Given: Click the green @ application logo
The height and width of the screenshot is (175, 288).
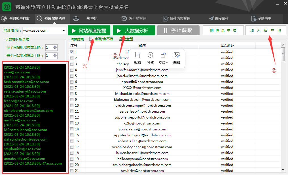Looking at the screenshot, I should click(7, 7).
